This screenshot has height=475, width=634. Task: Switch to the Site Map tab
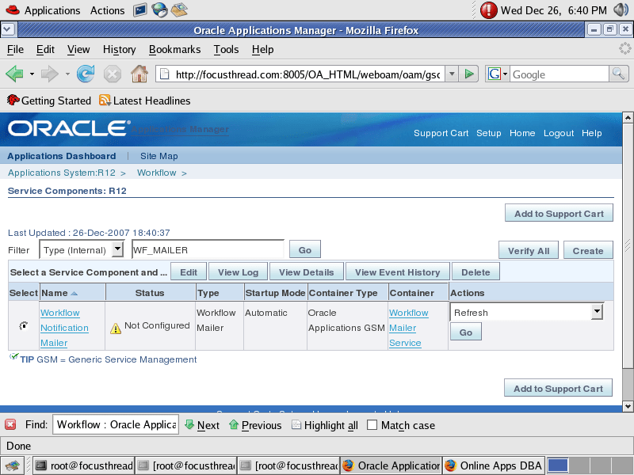pos(158,156)
